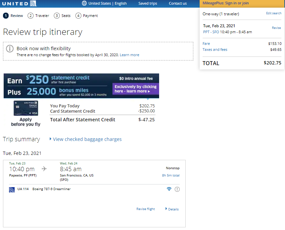285x230 pixels.
Task: Click the Papeete, PF (PPT) origin text
Action: click(23, 175)
